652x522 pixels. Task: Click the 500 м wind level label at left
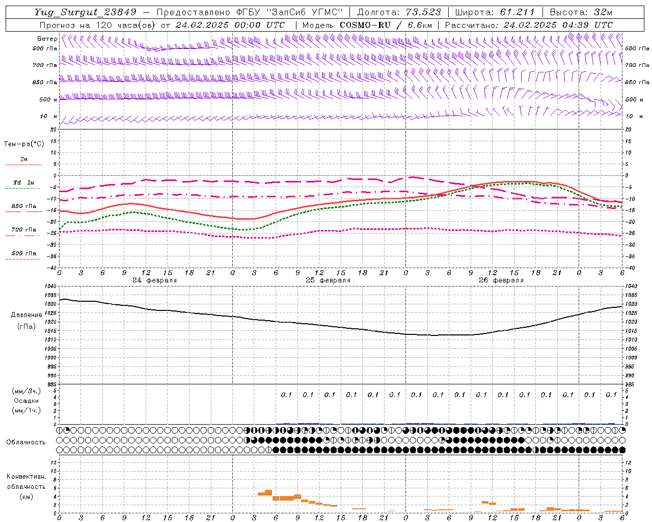pos(49,99)
